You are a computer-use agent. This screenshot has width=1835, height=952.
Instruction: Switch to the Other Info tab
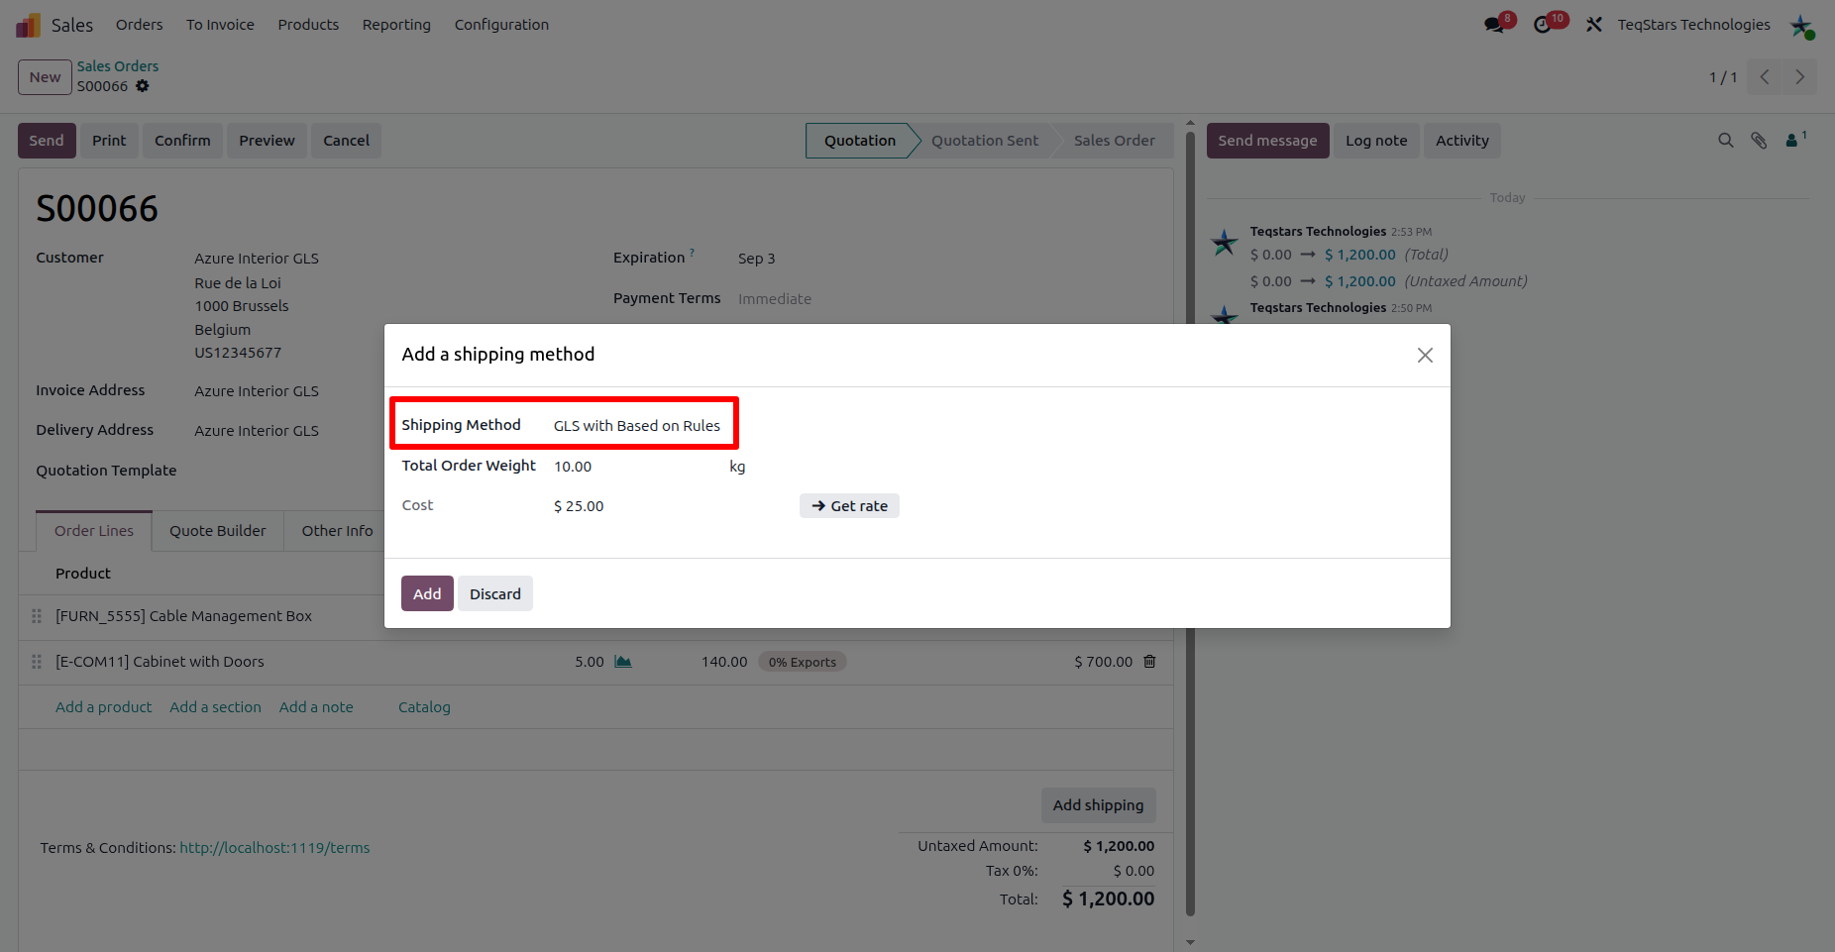click(x=337, y=531)
